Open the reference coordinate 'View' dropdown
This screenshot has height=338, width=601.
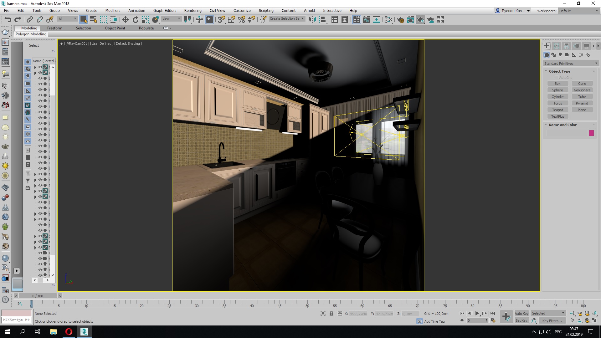point(171,19)
